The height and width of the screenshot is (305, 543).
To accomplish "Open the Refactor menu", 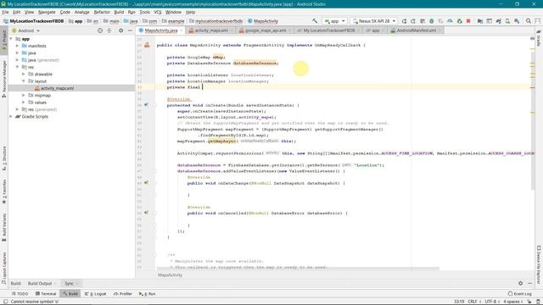I will [102, 12].
